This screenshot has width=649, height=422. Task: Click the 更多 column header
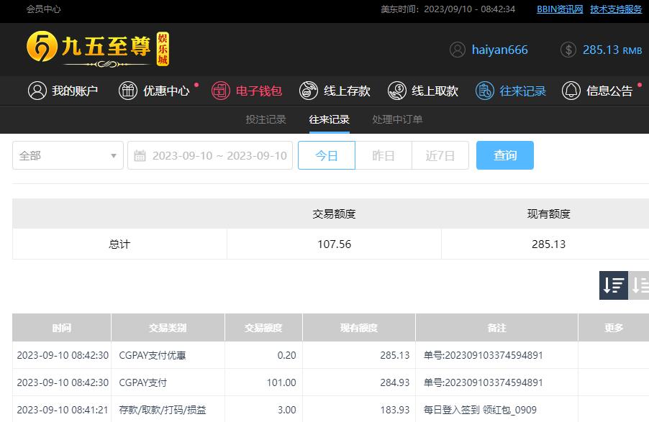pyautogui.click(x=614, y=328)
